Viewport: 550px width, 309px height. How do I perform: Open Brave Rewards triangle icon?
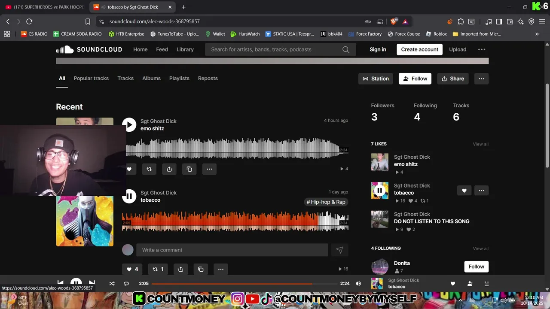tap(405, 21)
